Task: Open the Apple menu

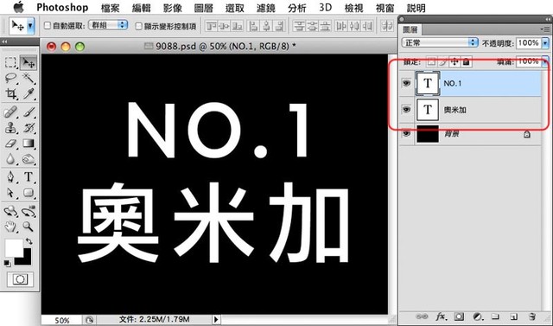Action: pos(18,7)
